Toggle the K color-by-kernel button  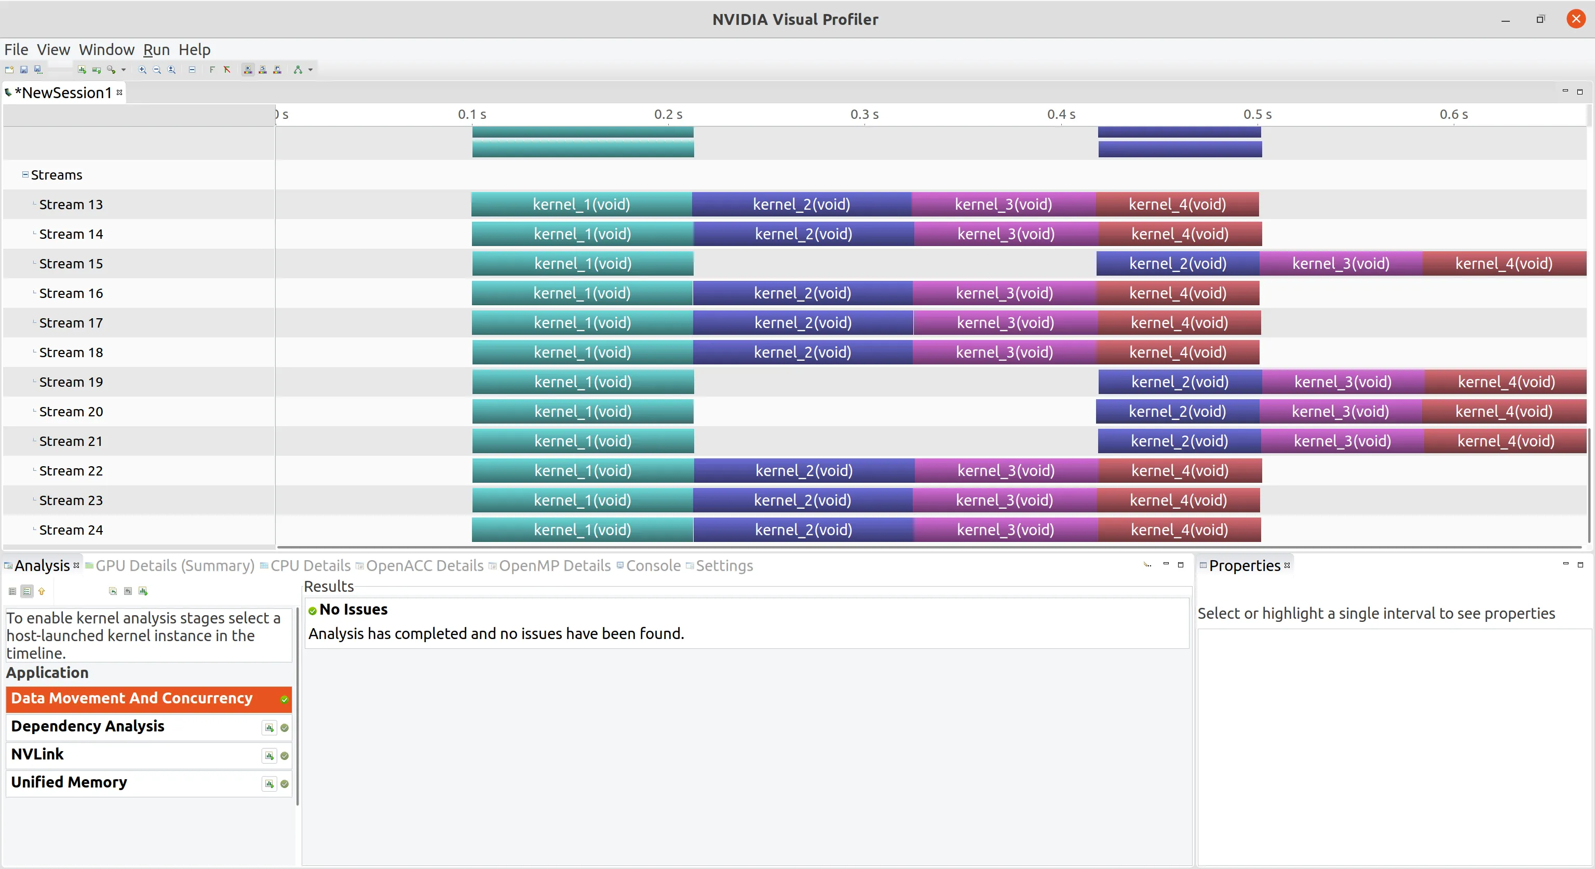248,70
